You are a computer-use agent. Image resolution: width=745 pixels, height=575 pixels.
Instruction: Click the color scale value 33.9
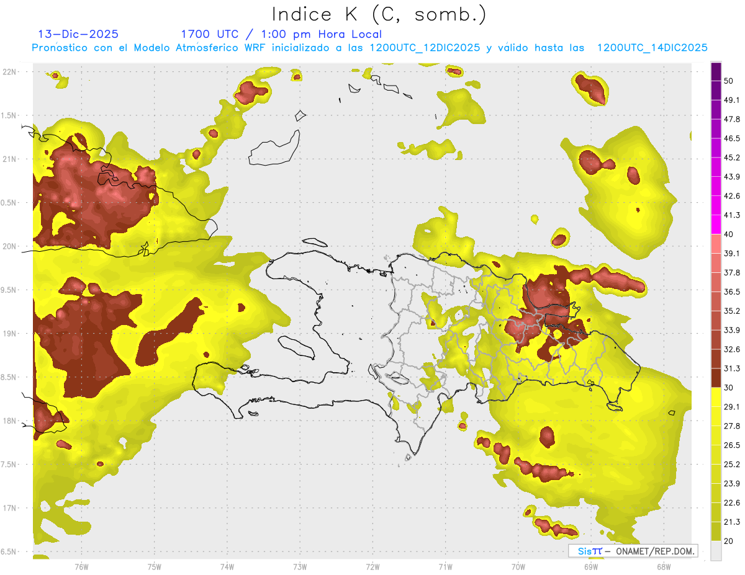click(732, 330)
